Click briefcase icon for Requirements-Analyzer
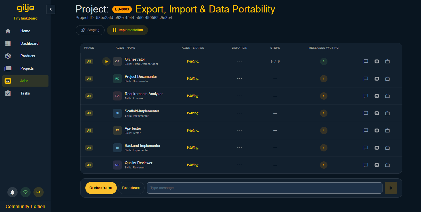Screen dimensions: 421x212 coord(388,96)
